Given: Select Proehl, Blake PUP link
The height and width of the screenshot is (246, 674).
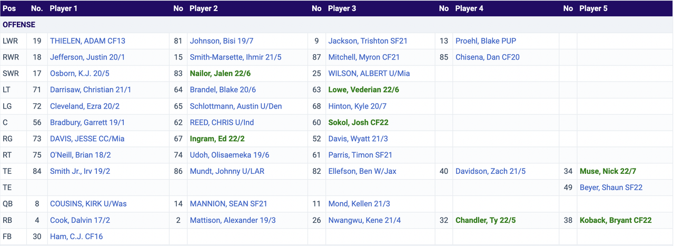Looking at the screenshot, I should 485,41.
